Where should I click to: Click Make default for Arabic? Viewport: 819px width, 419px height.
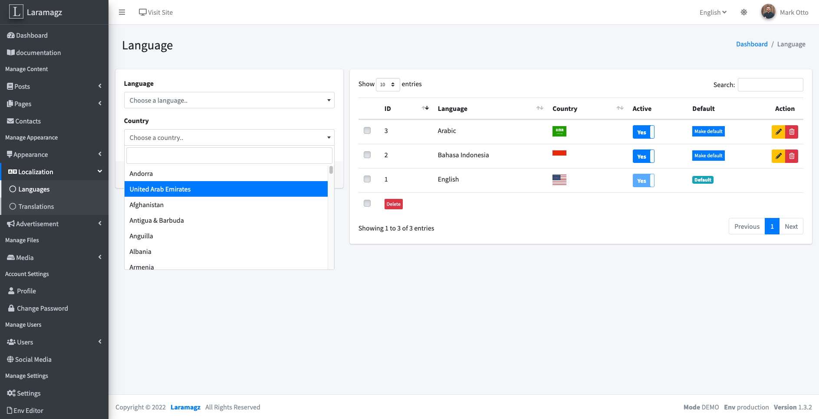click(x=708, y=132)
